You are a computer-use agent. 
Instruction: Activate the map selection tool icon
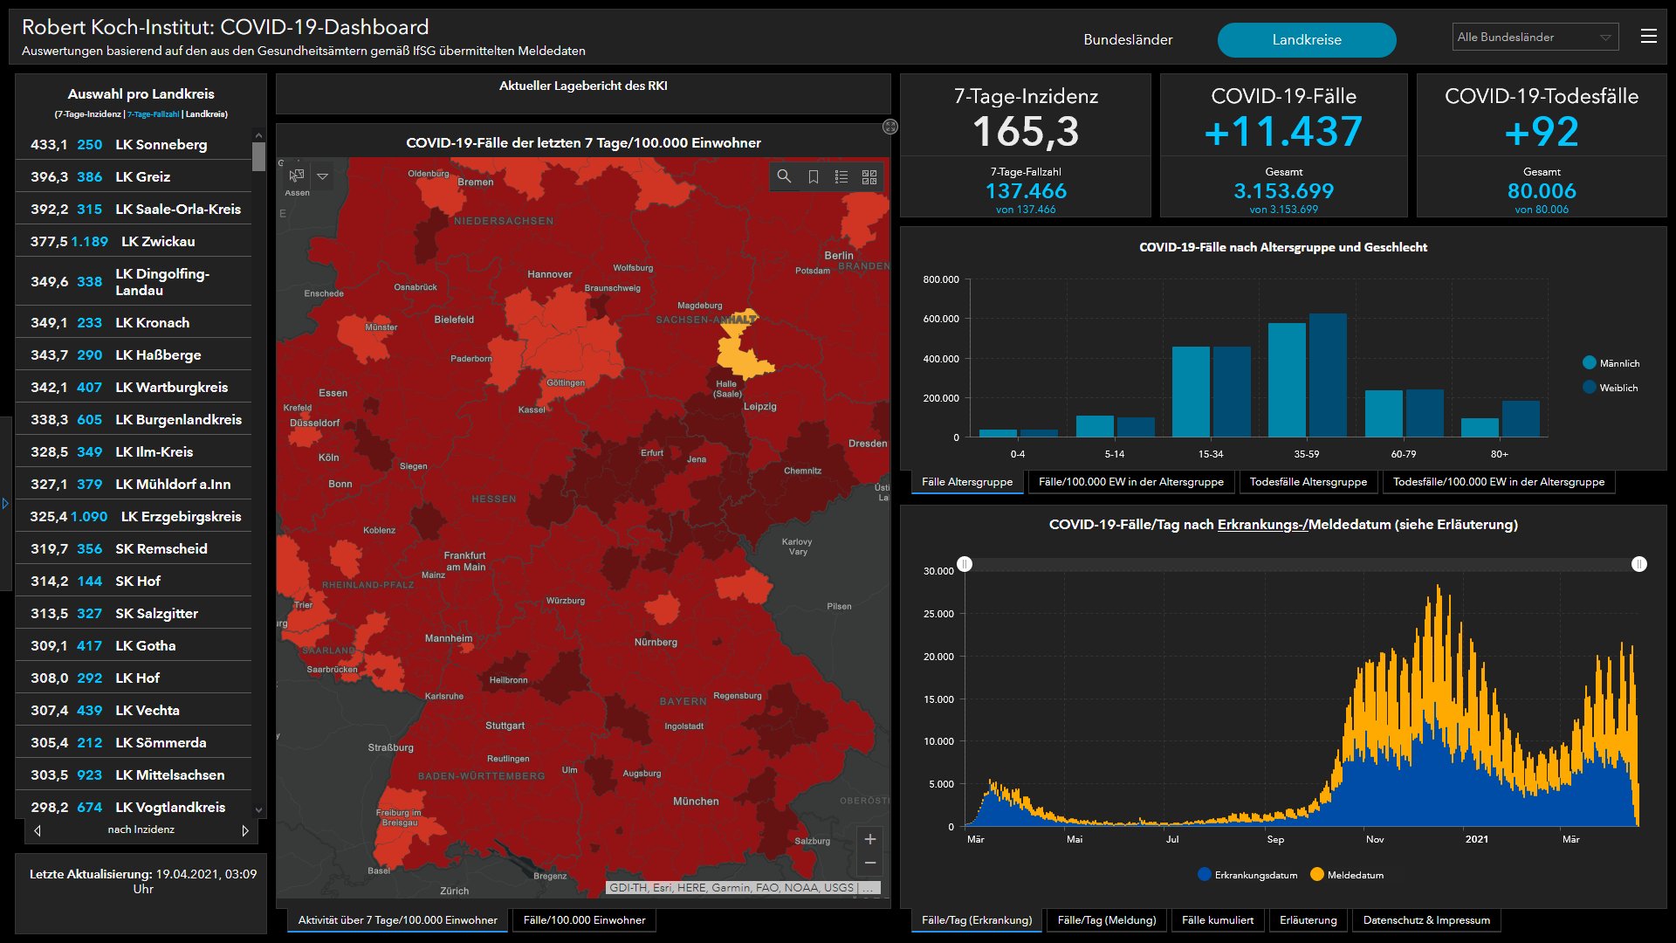297,176
